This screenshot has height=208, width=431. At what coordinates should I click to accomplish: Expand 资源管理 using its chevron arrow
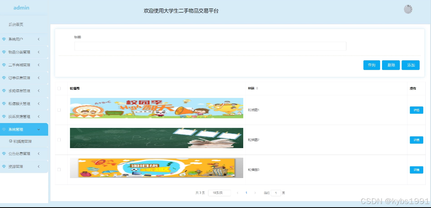click(x=39, y=166)
